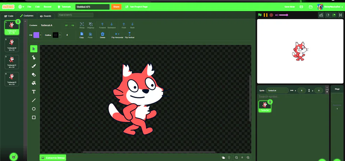
Task: Switch to the Costumes tab
Action: (26, 16)
